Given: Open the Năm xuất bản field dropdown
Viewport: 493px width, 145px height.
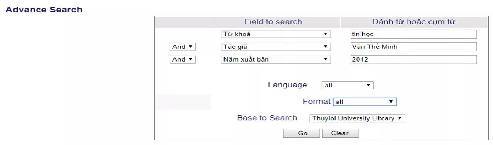Looking at the screenshot, I should [x=276, y=59].
